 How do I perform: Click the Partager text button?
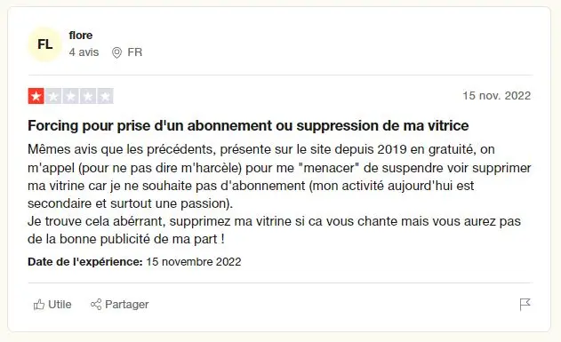126,305
